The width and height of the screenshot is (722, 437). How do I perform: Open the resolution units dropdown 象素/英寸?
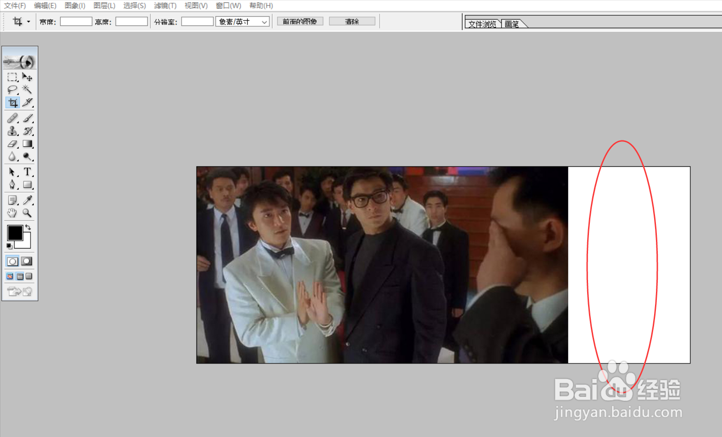[243, 22]
